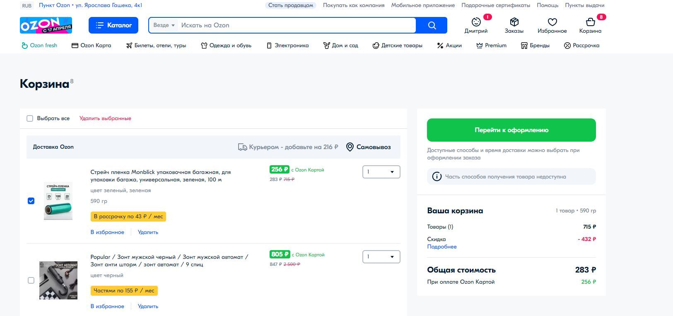Open Подробнее discount details link
673x316 pixels.
(442, 247)
